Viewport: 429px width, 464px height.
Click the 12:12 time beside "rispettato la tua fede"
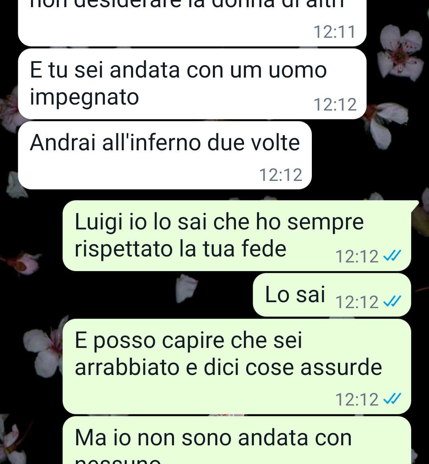[x=357, y=256]
